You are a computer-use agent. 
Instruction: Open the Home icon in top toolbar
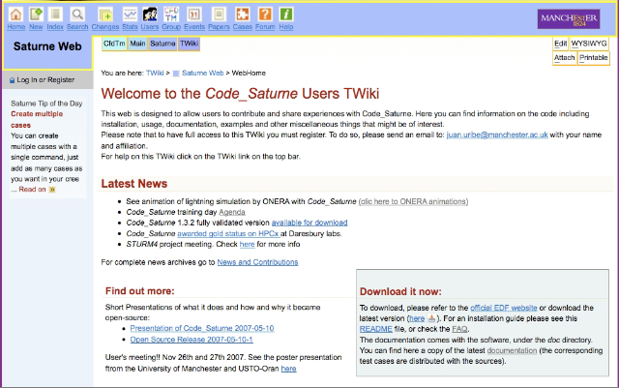pos(15,15)
